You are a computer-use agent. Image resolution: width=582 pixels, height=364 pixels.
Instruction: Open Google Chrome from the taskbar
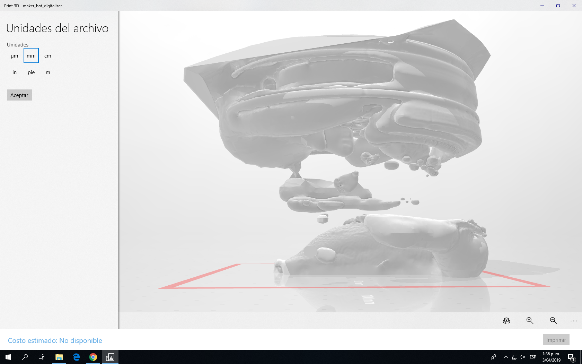pyautogui.click(x=93, y=357)
